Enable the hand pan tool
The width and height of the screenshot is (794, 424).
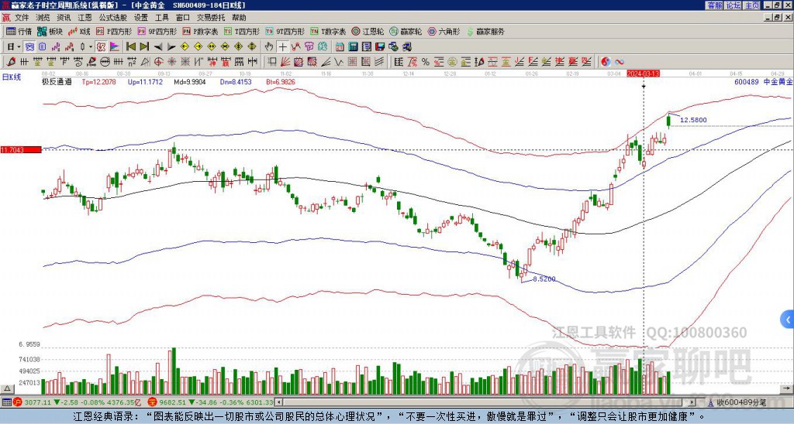pos(269,47)
